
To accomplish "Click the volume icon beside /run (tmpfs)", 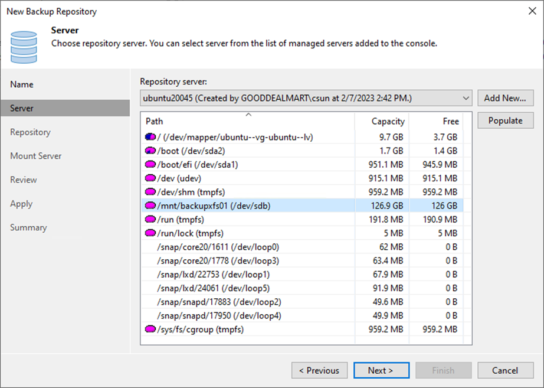I will [x=150, y=219].
